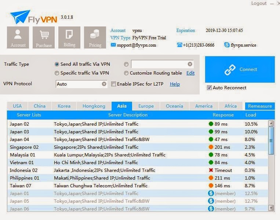Click red X timeout icon for Indonesia 02
The height and width of the screenshot is (220, 280).
coord(211,170)
